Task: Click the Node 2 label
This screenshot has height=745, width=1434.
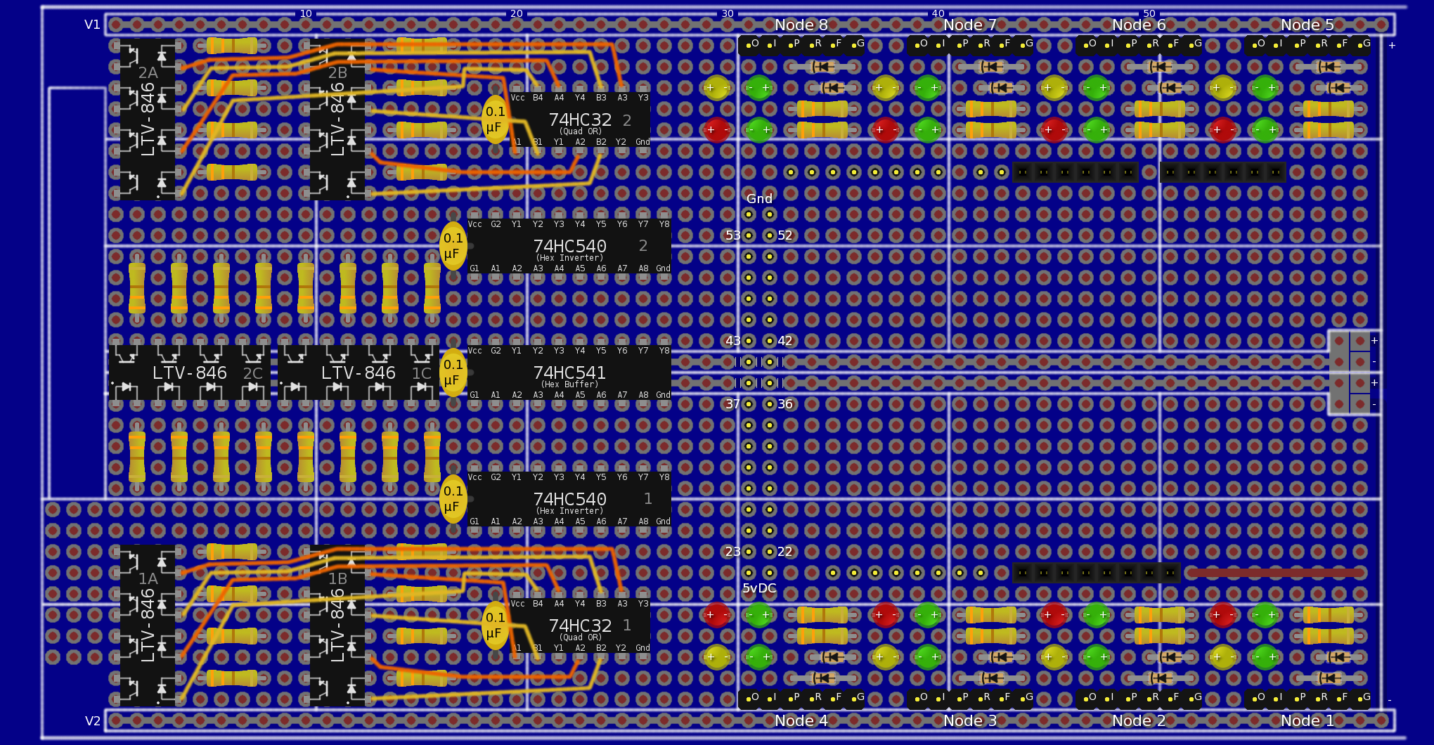Action: pyautogui.click(x=1138, y=720)
